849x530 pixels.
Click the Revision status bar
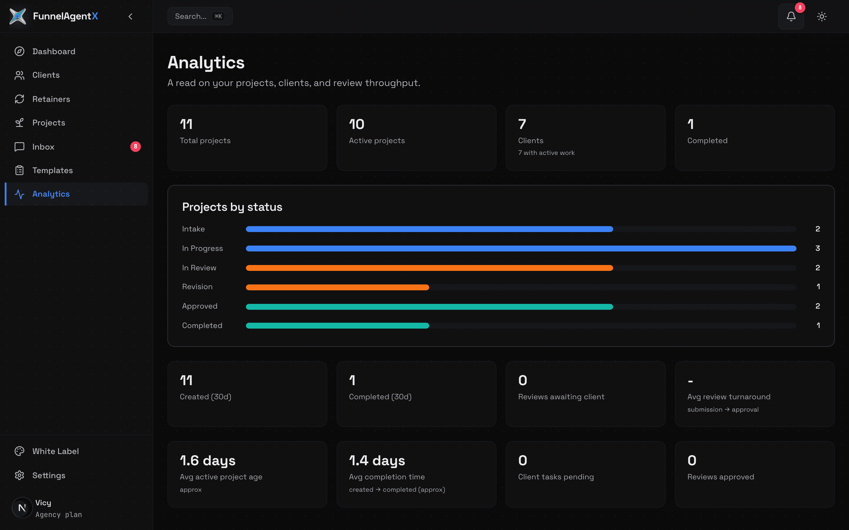click(338, 287)
